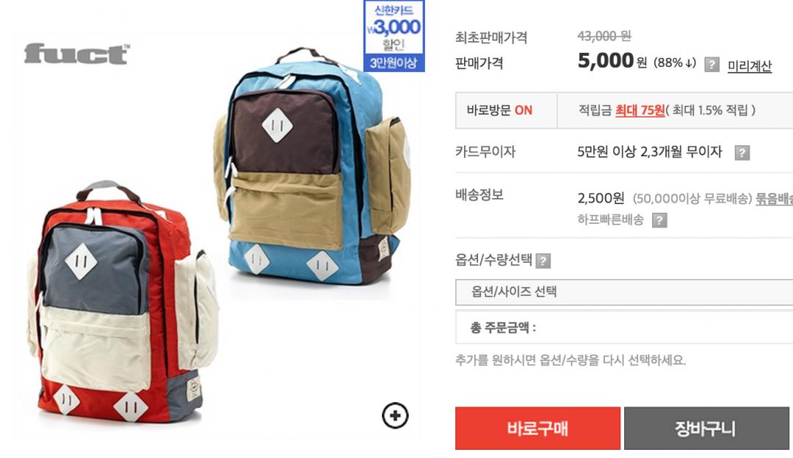Click the zoom plus icon on product image
Screen dimensions: 793x458
pos(395,415)
